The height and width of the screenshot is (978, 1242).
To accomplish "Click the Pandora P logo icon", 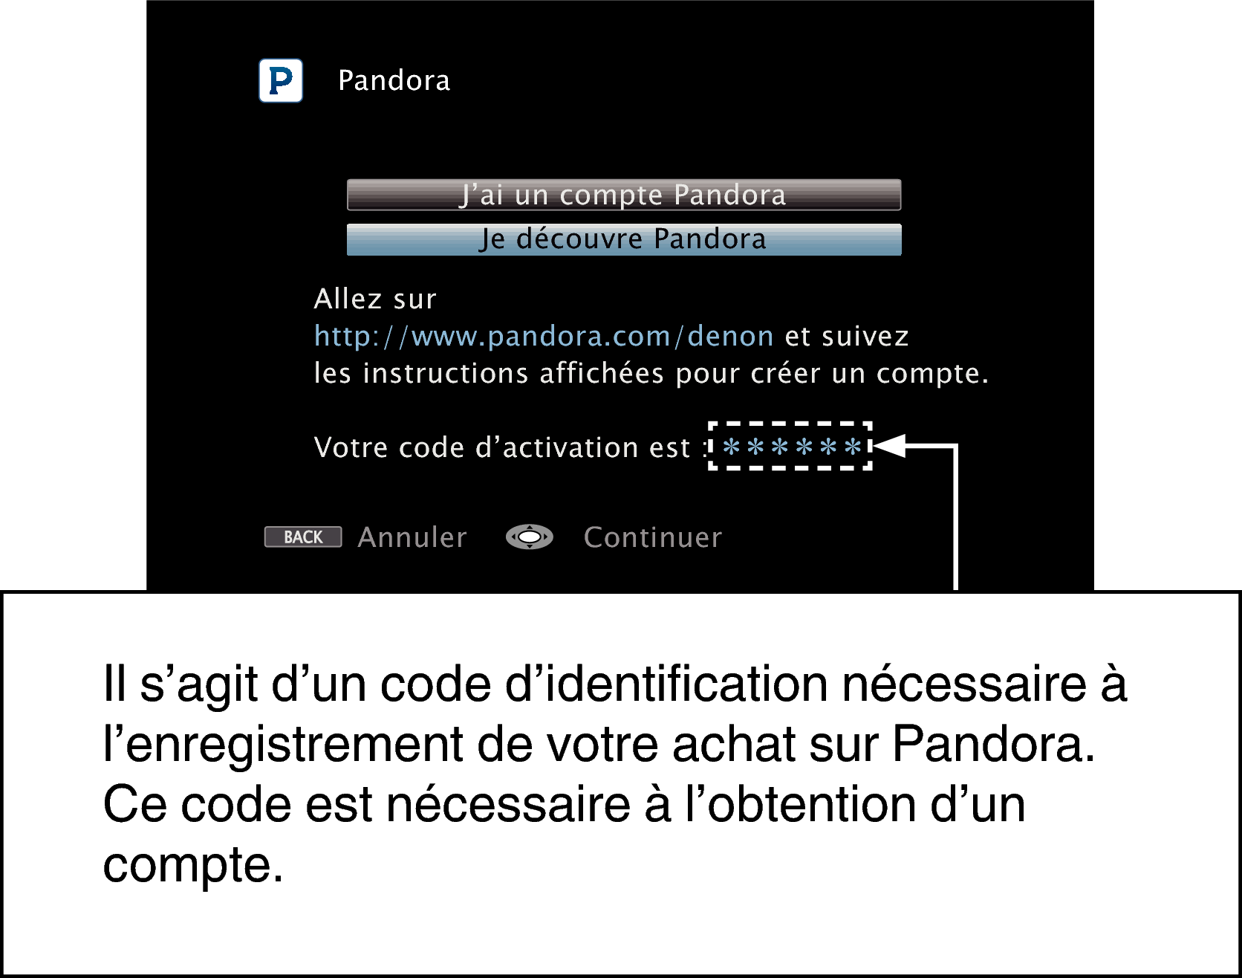I will (281, 80).
